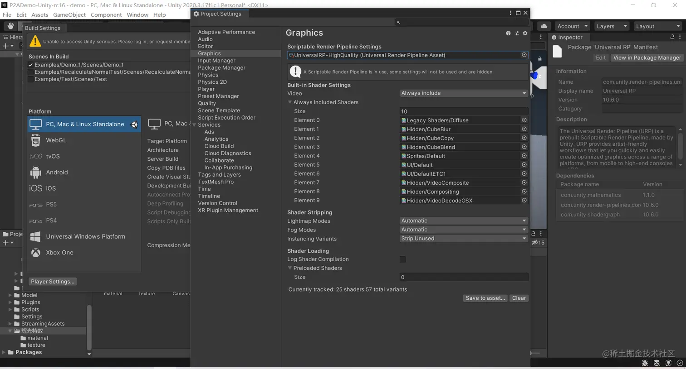Viewport: 686px width, 369px height.
Task: Open Graphics settings help icon
Action: click(508, 33)
